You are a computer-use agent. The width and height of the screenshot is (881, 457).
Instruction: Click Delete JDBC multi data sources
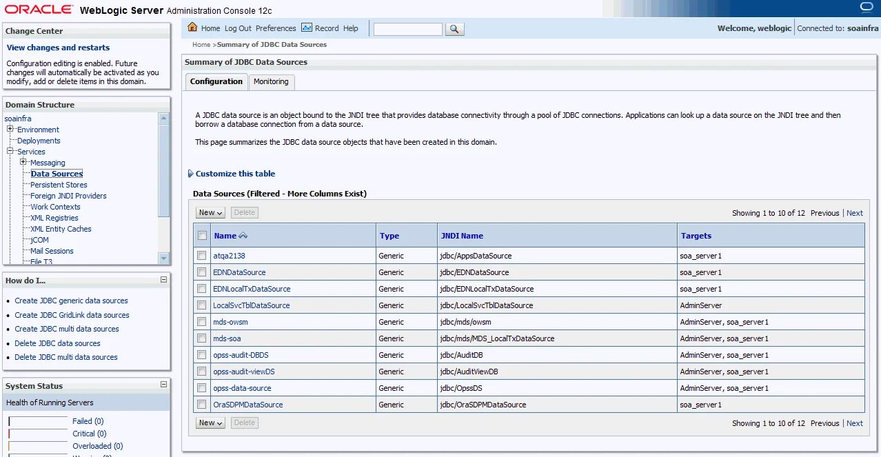(x=66, y=357)
